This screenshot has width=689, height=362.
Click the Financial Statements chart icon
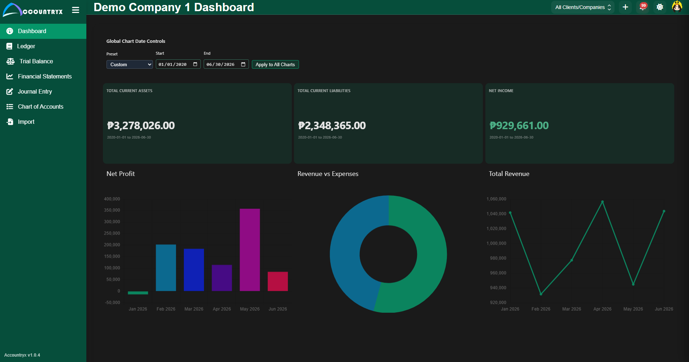tap(10, 77)
